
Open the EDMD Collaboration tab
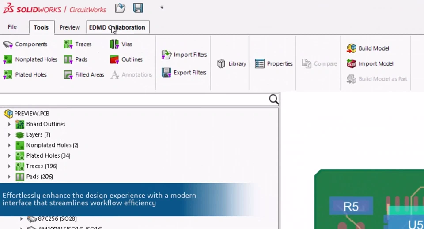click(x=117, y=27)
